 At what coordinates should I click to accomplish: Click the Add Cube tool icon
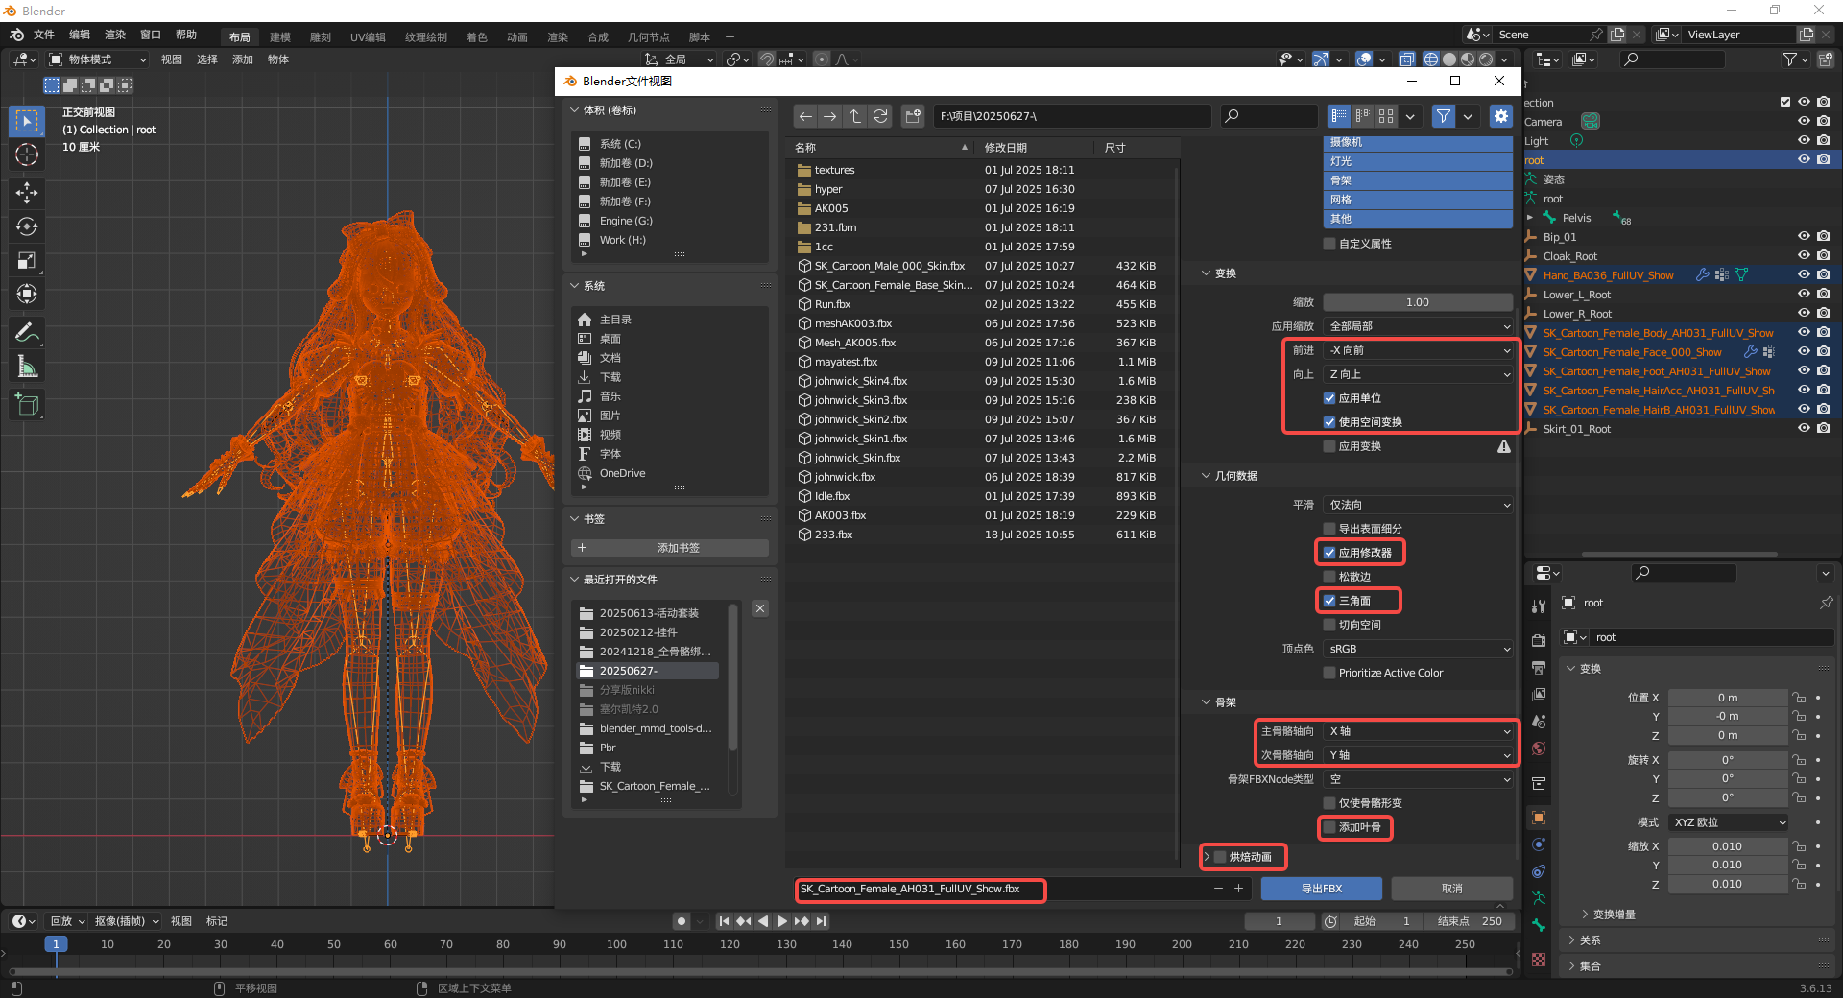click(x=27, y=405)
